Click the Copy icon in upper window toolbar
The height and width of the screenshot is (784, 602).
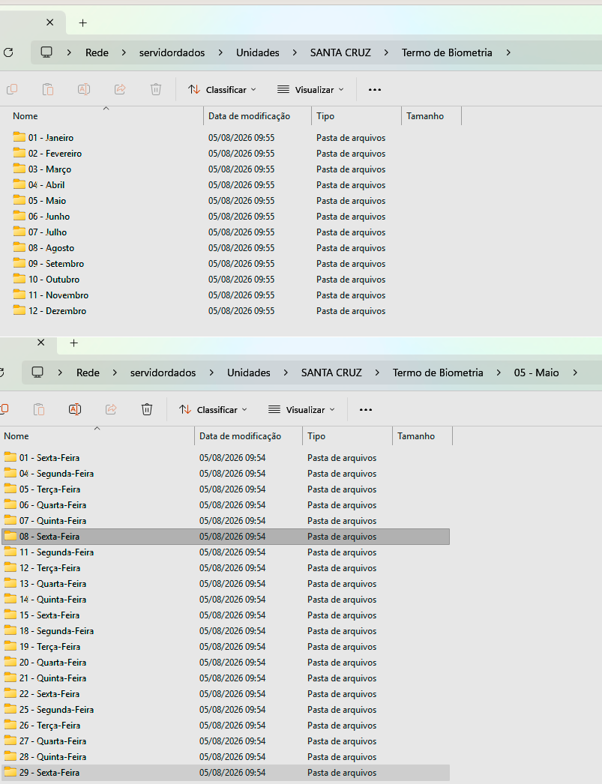(12, 89)
